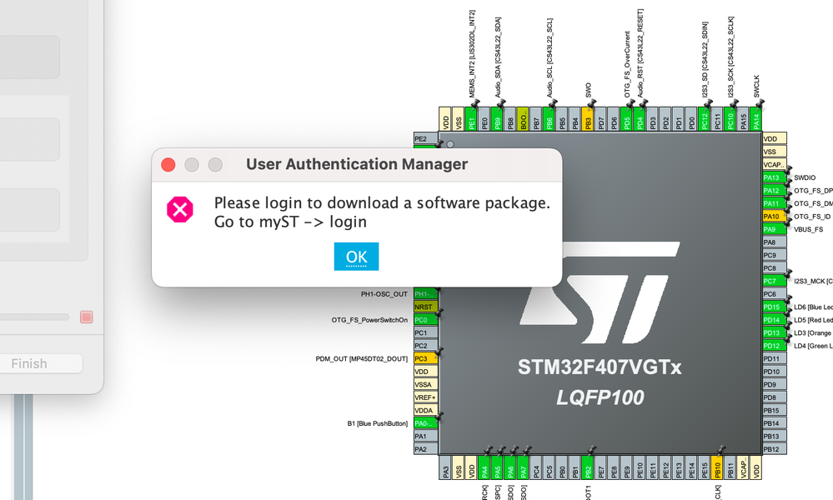Select the green PC7 pin
This screenshot has width=833, height=500.
[774, 281]
